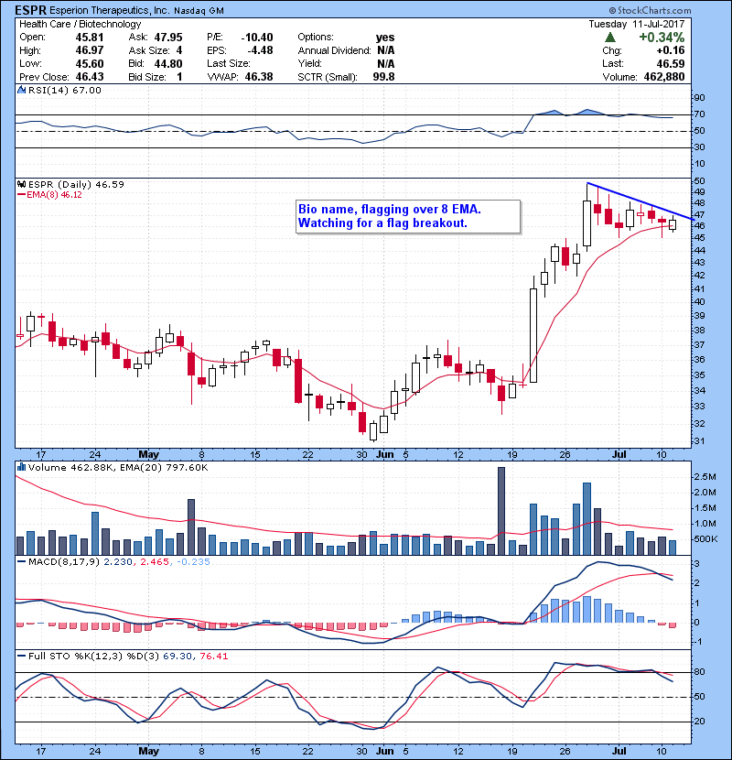The image size is (732, 760).
Task: Click the ESPR ticker symbol in header
Action: [x=30, y=10]
